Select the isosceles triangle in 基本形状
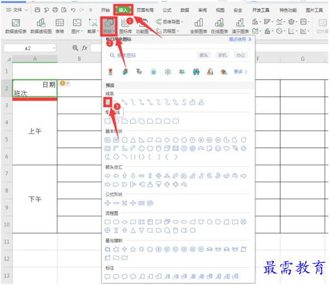 pyautogui.click(x=133, y=140)
